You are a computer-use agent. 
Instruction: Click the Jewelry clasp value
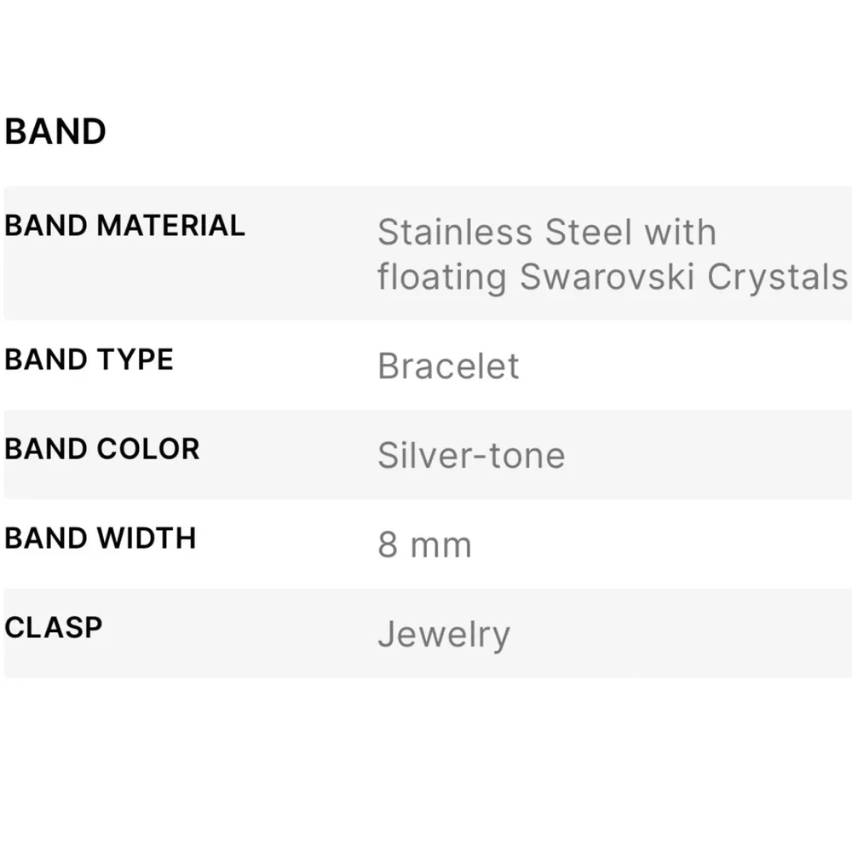point(443,635)
